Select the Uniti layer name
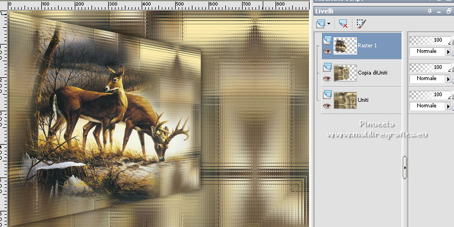454x227 pixels. [363, 100]
